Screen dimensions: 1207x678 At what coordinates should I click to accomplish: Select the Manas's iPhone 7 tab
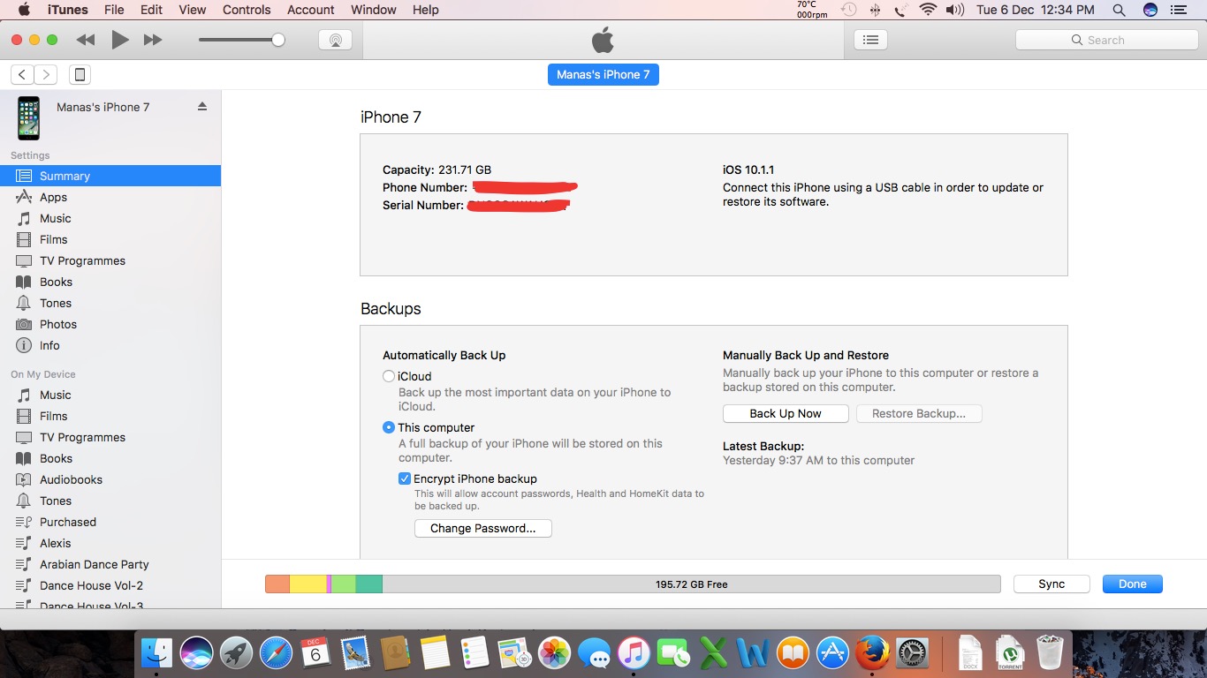click(x=603, y=75)
